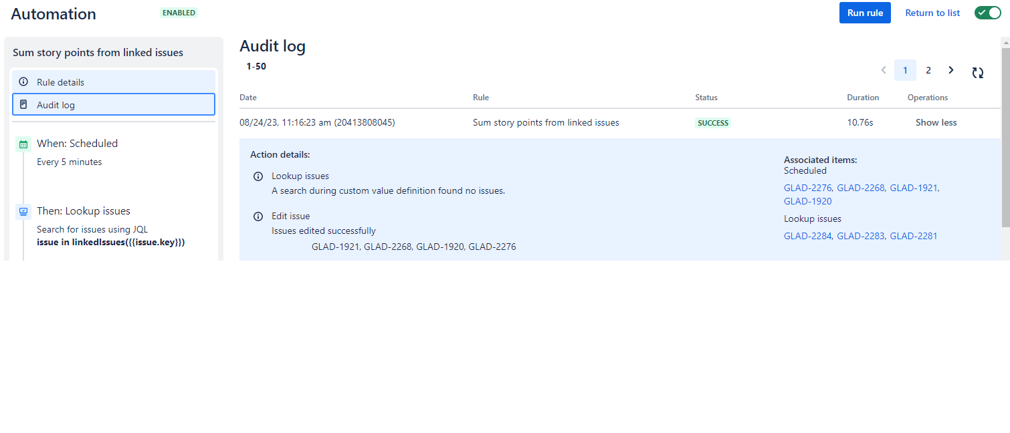Click the ENABLED status badge
Image resolution: width=1010 pixels, height=433 pixels.
(179, 13)
